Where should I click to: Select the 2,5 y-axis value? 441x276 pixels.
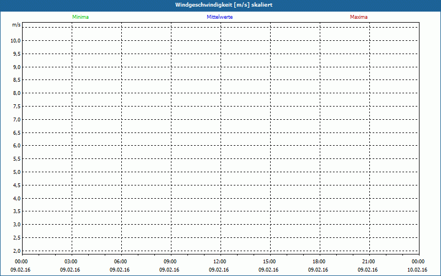[17, 238]
